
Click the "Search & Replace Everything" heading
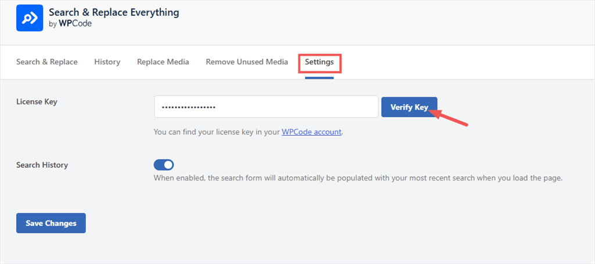114,13
